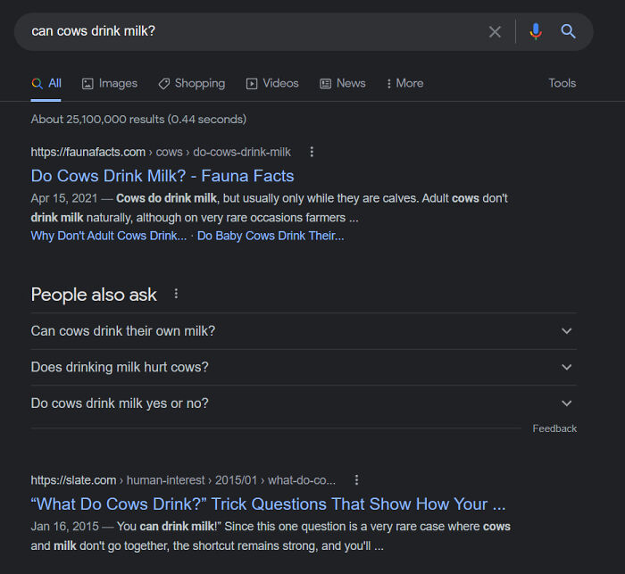
Task: Open the three-dot menu beside People also ask
Action: click(176, 294)
